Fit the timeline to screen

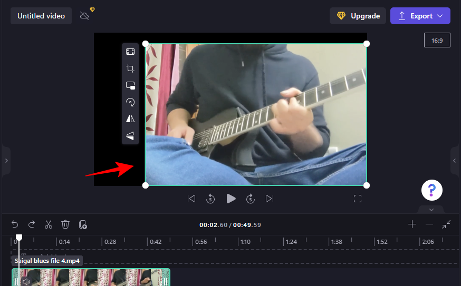coord(446,224)
